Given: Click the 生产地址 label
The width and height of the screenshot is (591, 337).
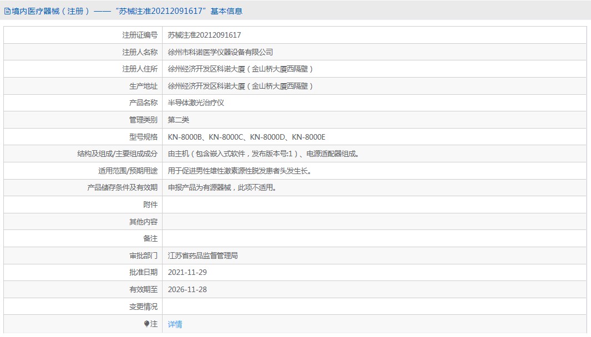Looking at the screenshot, I should [x=143, y=86].
